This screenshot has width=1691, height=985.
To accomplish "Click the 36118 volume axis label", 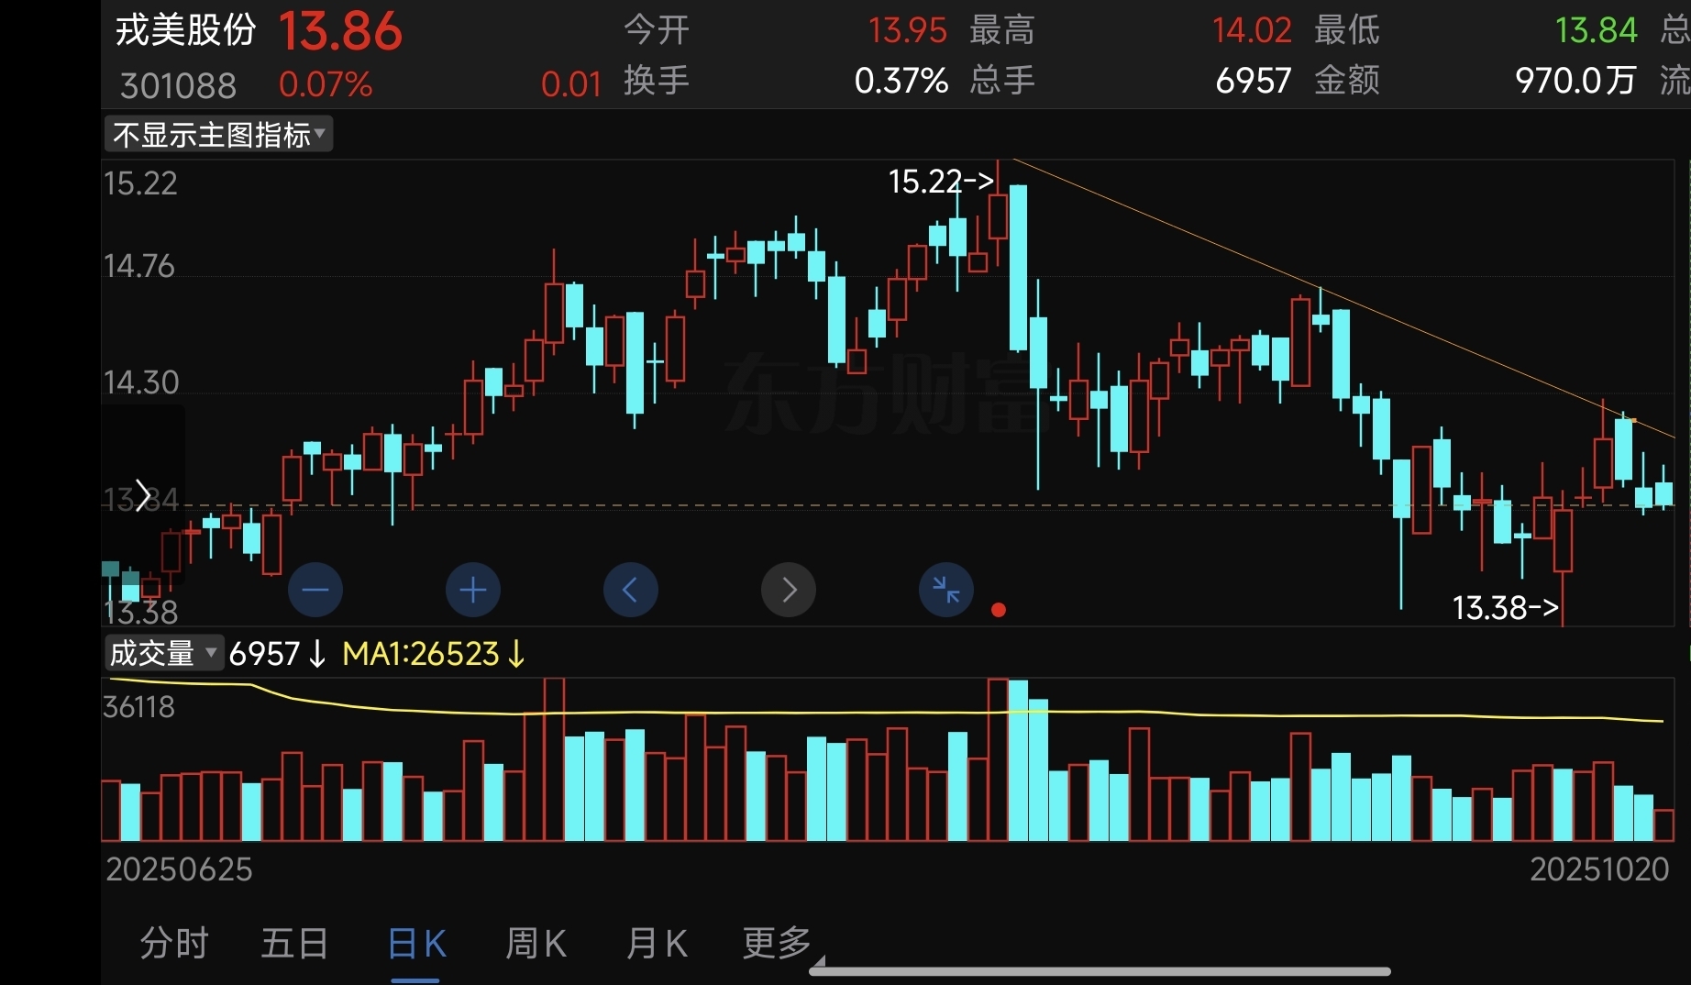I will coord(138,707).
